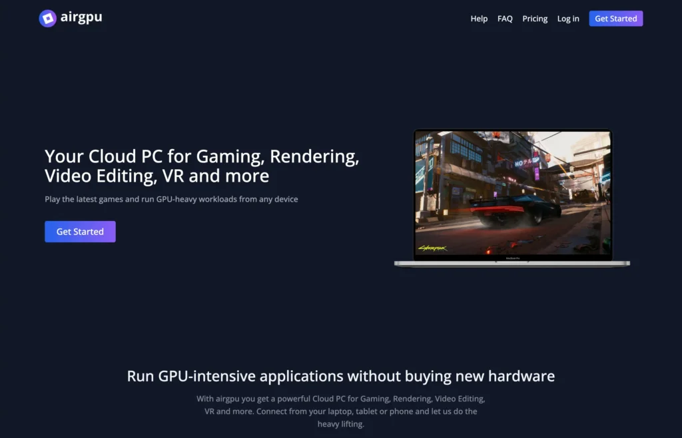Select the game controller glyph in the airgpu logo

(x=47, y=18)
